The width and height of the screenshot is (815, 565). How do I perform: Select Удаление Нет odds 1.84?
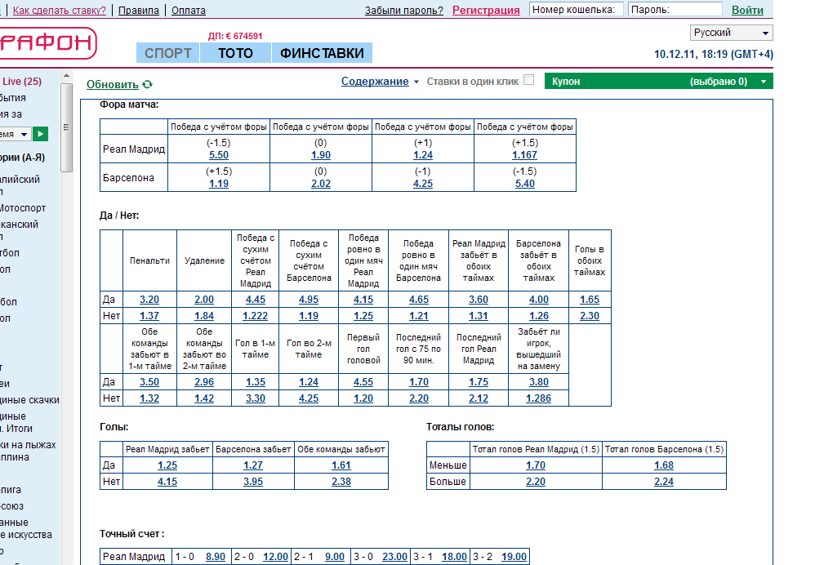click(x=204, y=315)
